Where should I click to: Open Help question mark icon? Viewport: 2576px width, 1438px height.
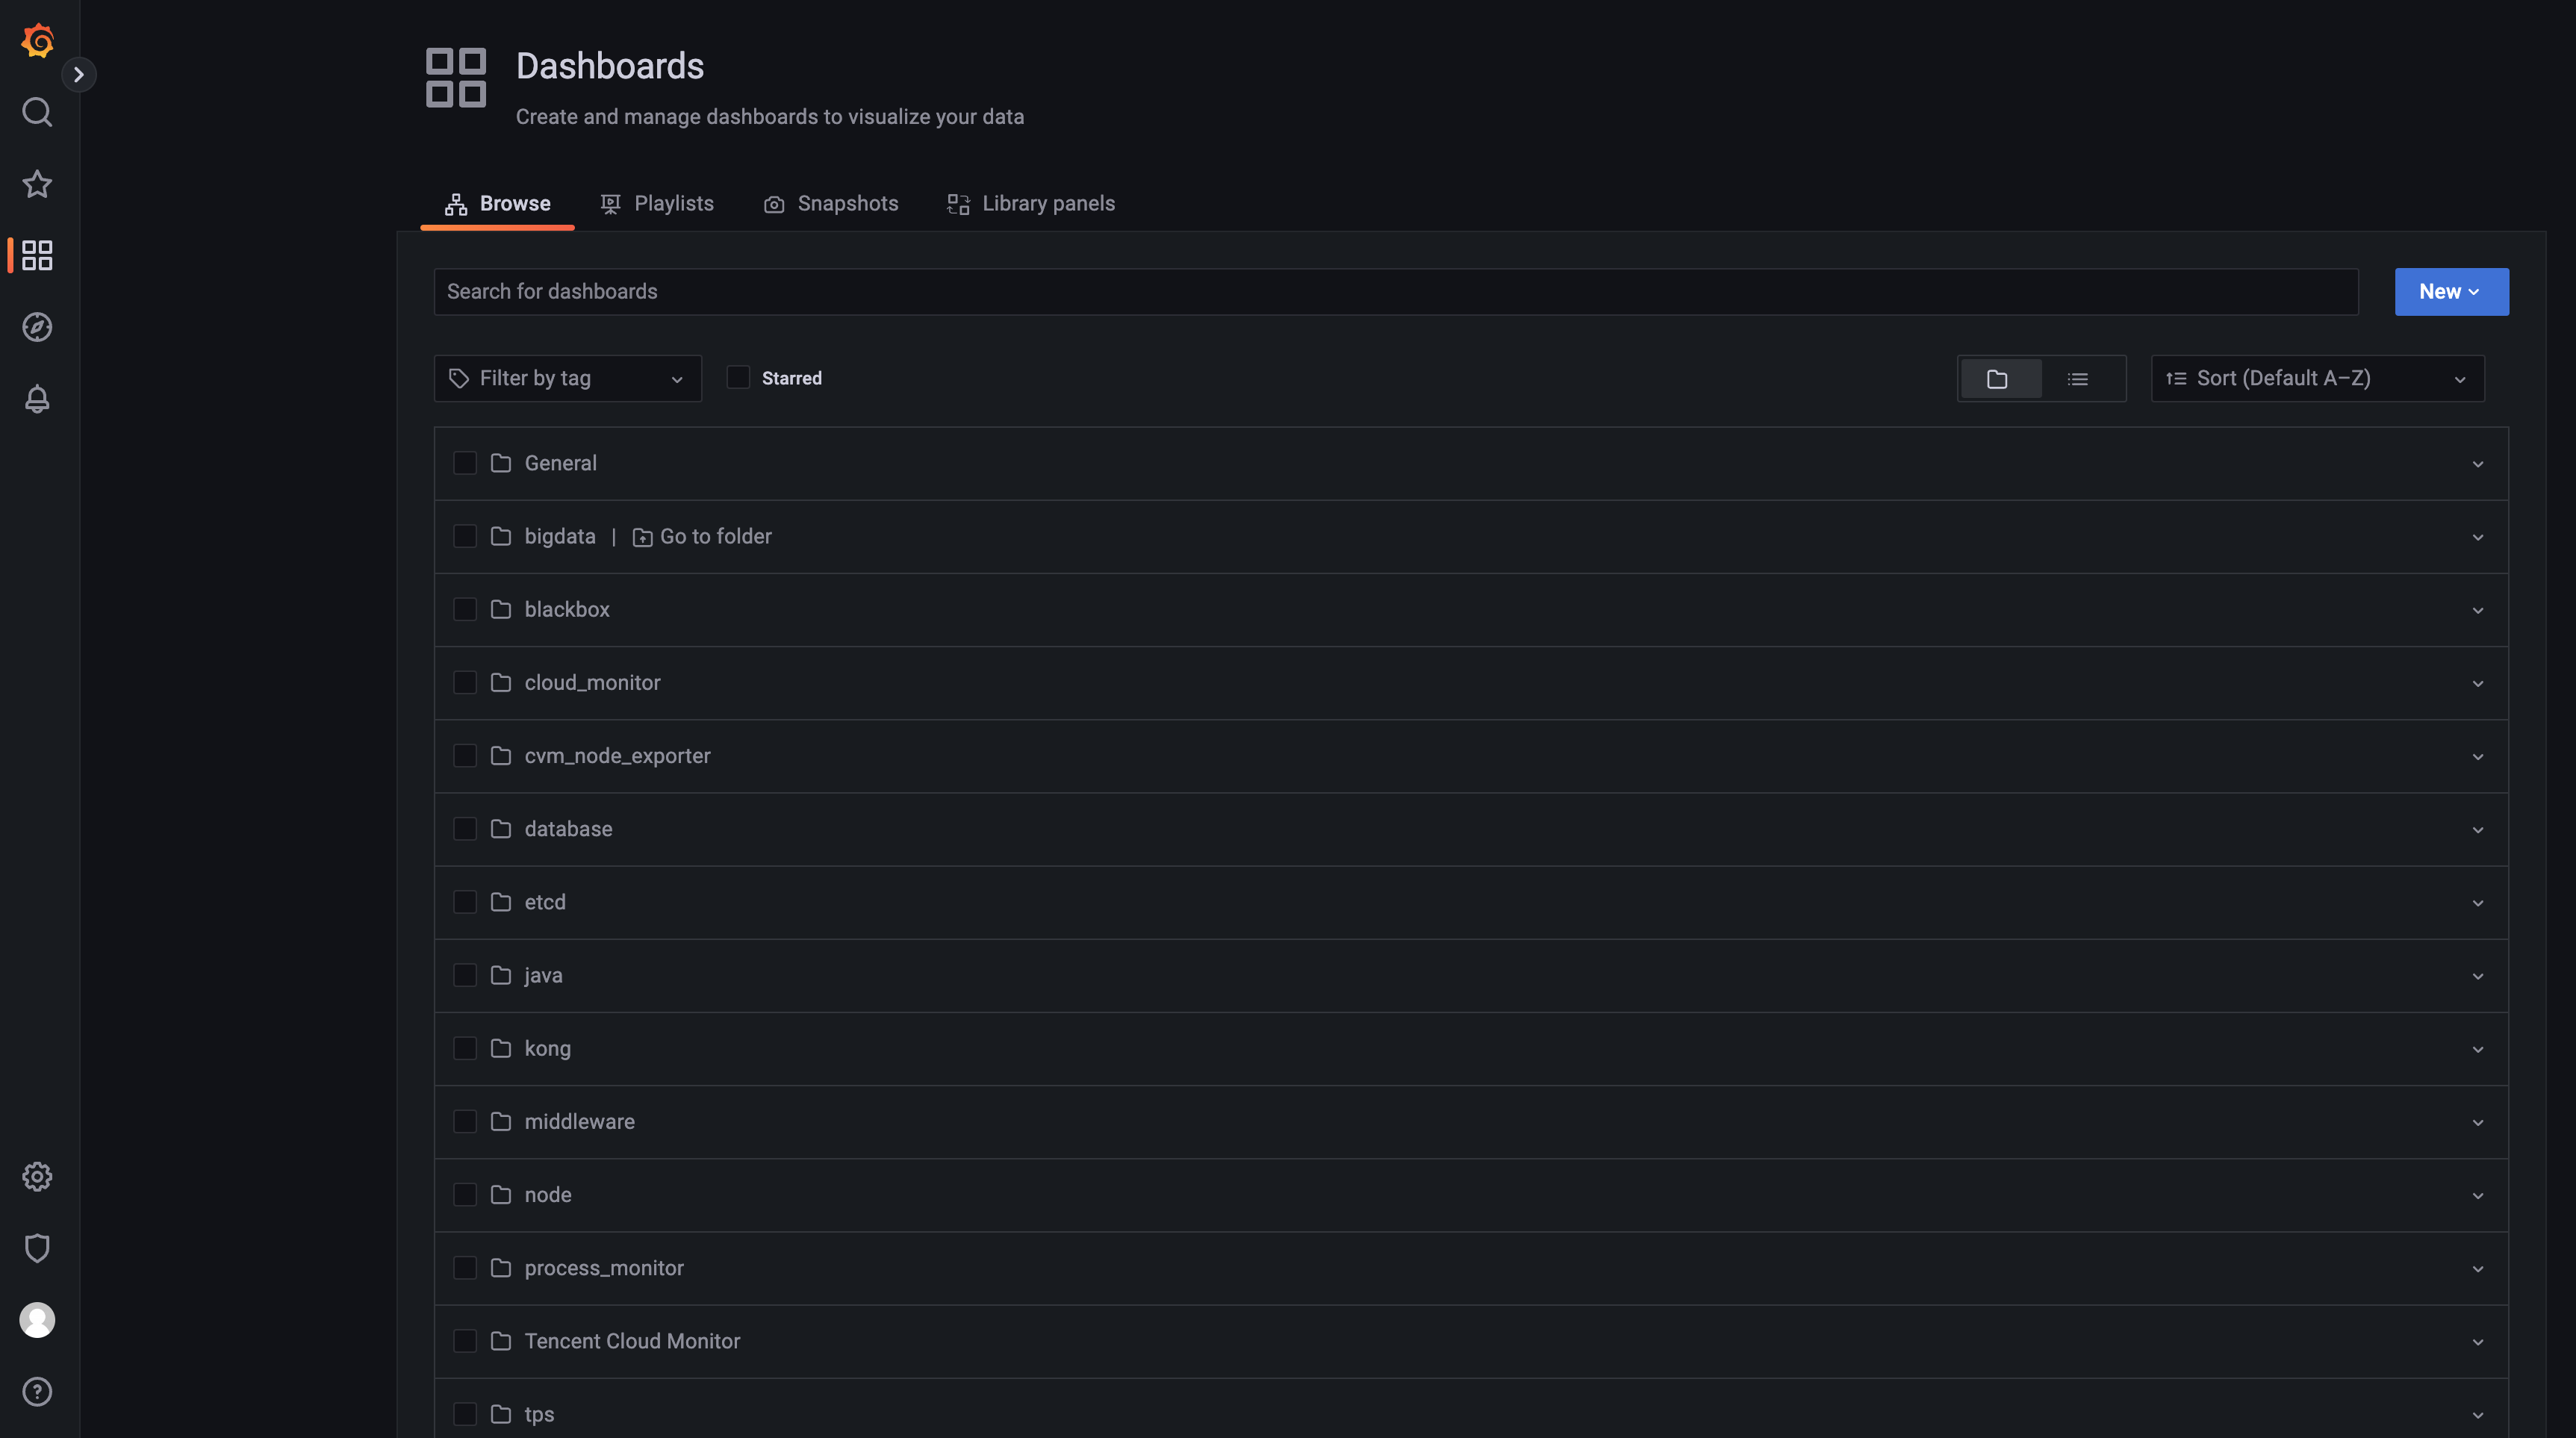[37, 1391]
